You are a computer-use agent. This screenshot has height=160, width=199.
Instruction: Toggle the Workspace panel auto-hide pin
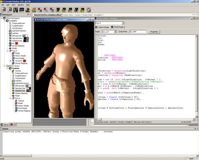tap(28, 15)
